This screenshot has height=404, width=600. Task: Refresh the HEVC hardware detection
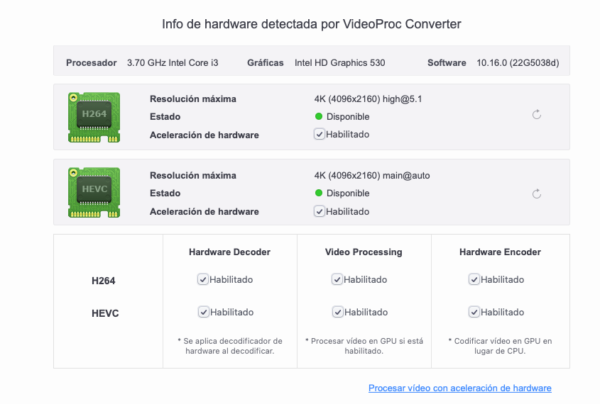537,193
